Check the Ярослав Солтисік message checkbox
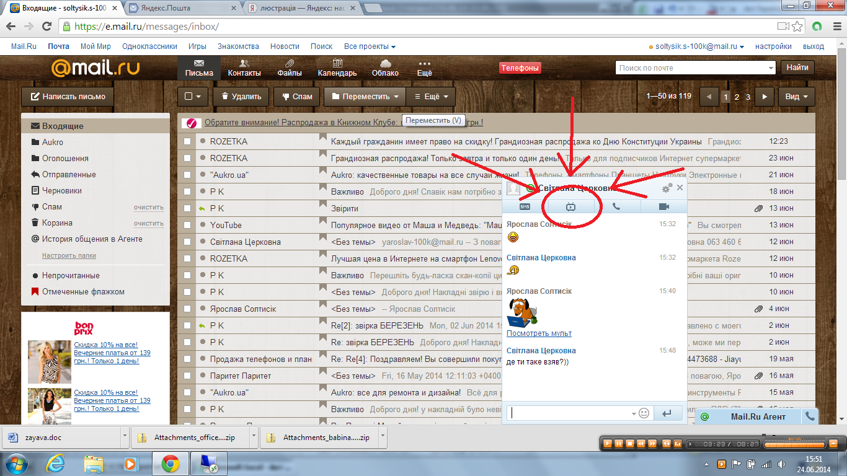847x476 pixels. pos(187,309)
